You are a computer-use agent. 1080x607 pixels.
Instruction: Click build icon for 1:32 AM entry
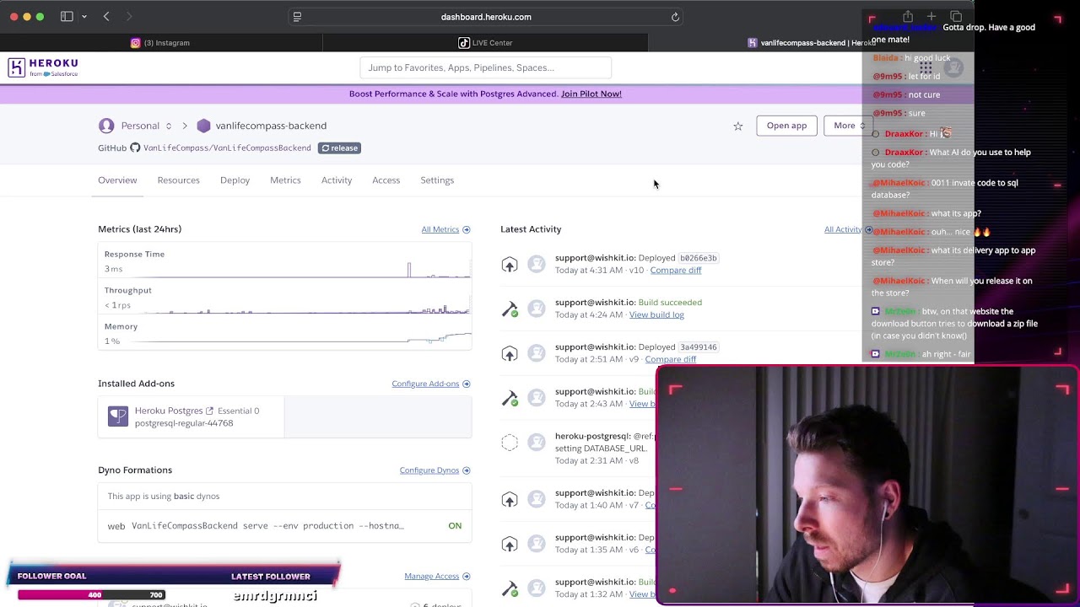click(510, 588)
